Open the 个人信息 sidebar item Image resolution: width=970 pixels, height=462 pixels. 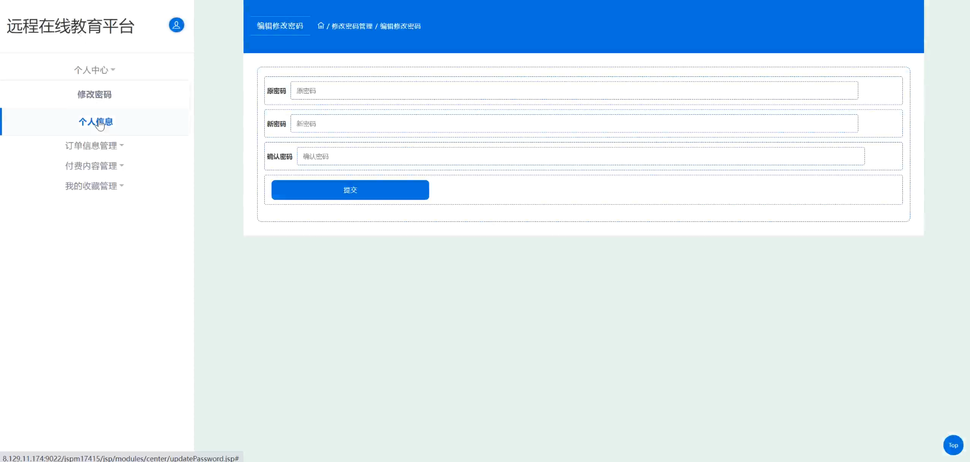tap(95, 122)
